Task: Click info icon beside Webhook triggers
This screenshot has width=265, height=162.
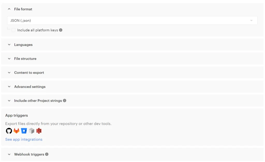Action: point(47,154)
